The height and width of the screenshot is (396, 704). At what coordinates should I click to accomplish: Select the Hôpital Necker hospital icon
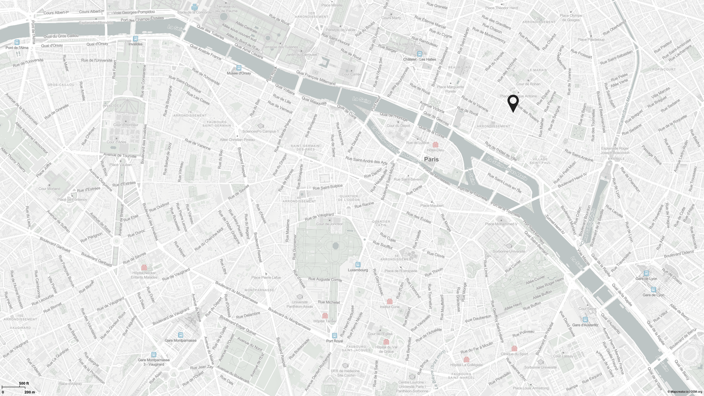point(144,267)
